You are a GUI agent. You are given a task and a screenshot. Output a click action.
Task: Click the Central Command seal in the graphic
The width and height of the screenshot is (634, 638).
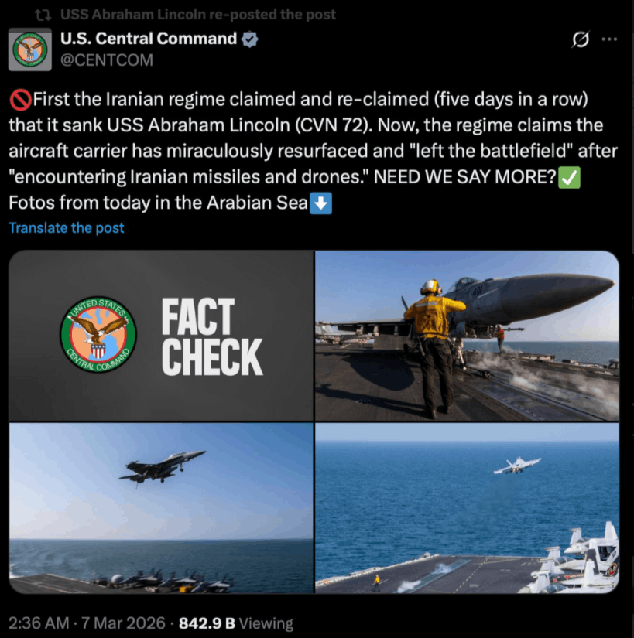98,334
